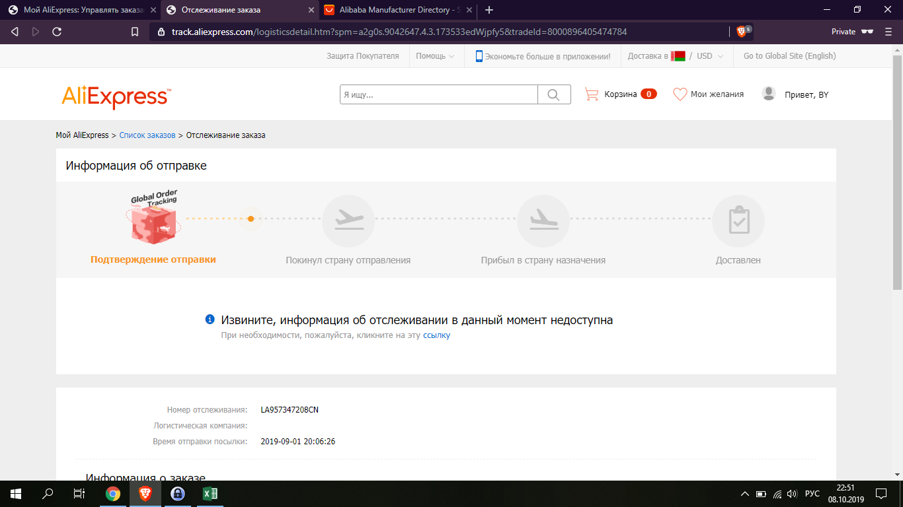Click the volume icon in system tray
This screenshot has width=903, height=507.
point(792,494)
